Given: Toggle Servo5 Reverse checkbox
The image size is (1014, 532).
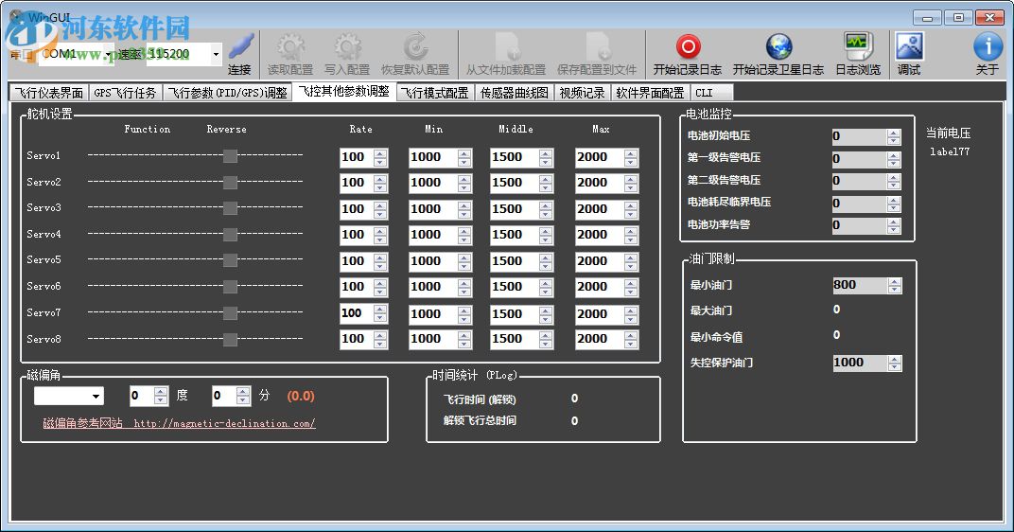Looking at the screenshot, I should point(230,260).
